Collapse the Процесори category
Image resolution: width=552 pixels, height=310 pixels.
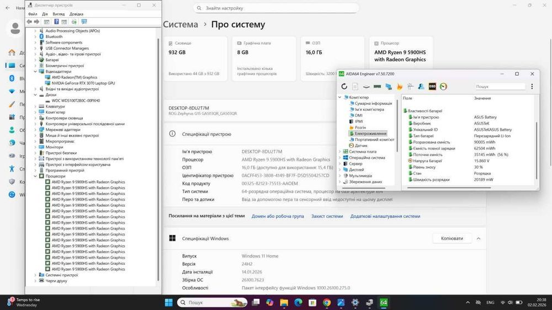click(35, 176)
